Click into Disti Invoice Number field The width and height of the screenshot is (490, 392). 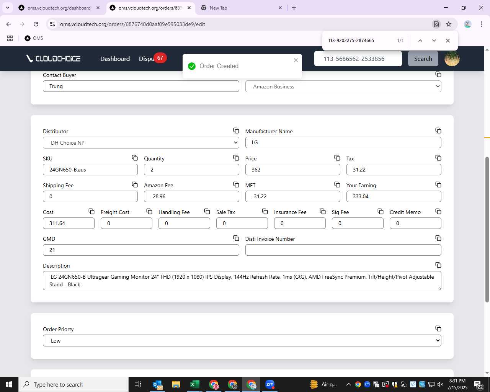click(343, 250)
